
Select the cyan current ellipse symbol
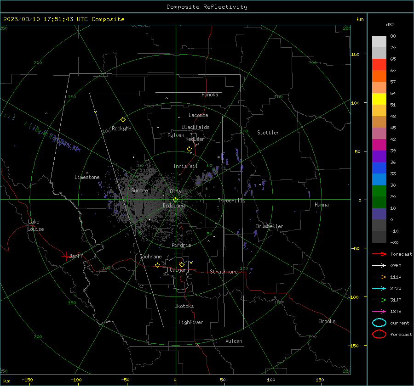(379, 323)
